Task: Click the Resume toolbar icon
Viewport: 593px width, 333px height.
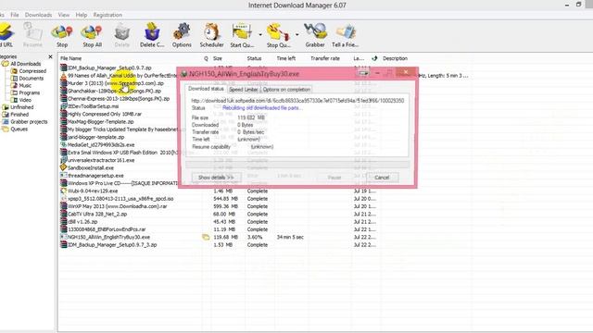Action: 32,35
